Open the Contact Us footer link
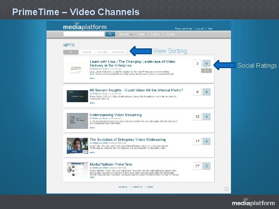This screenshot has width=279, height=209. (x=137, y=187)
